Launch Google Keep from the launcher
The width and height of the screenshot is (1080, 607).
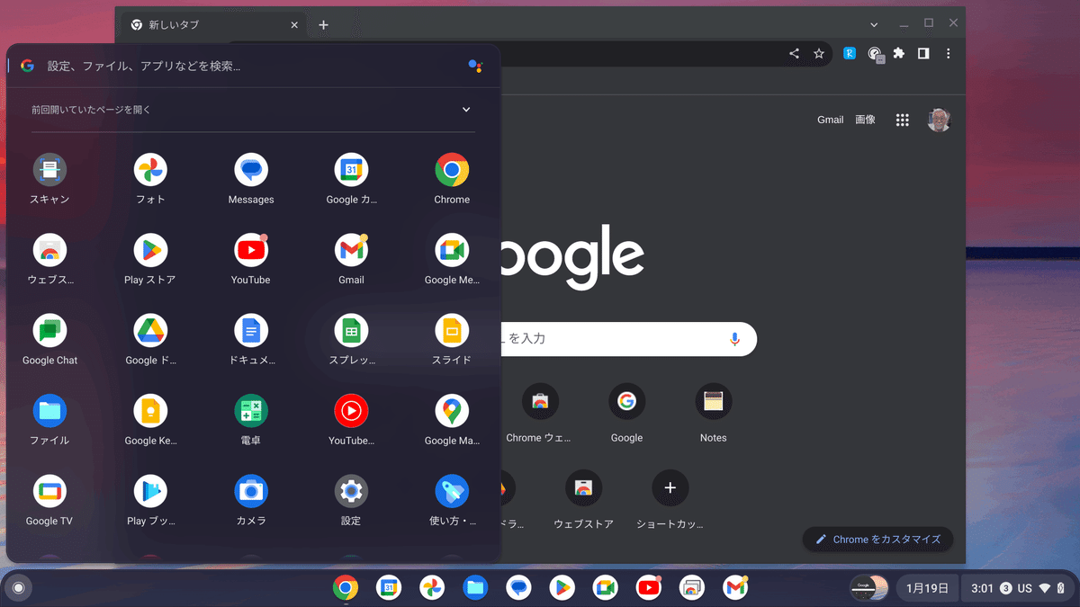pos(150,411)
